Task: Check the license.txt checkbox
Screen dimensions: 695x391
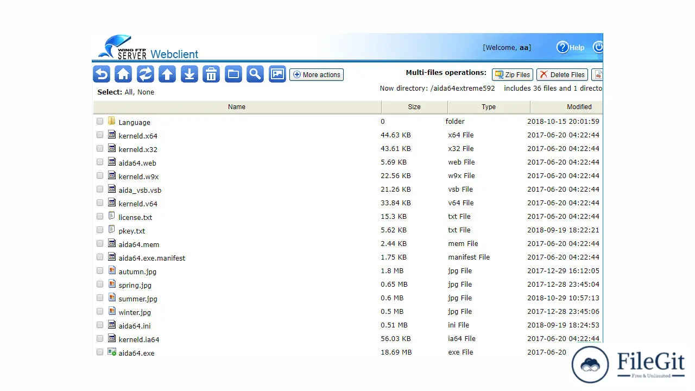Action: pos(100,216)
